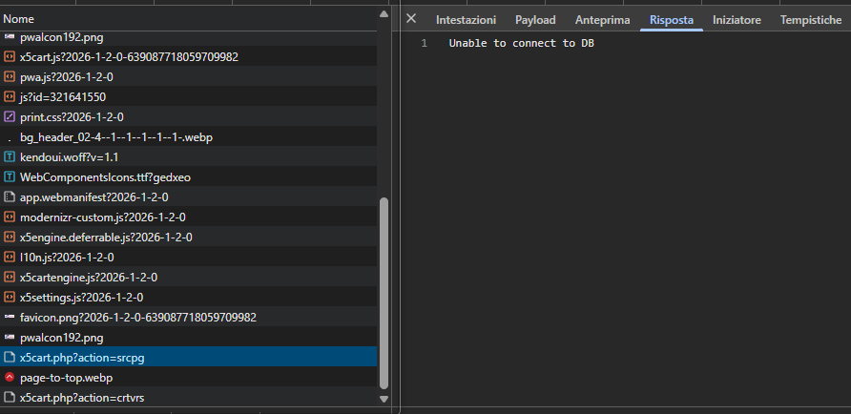
Task: Select the x5engine.deferrable.js request
Action: (x=106, y=238)
